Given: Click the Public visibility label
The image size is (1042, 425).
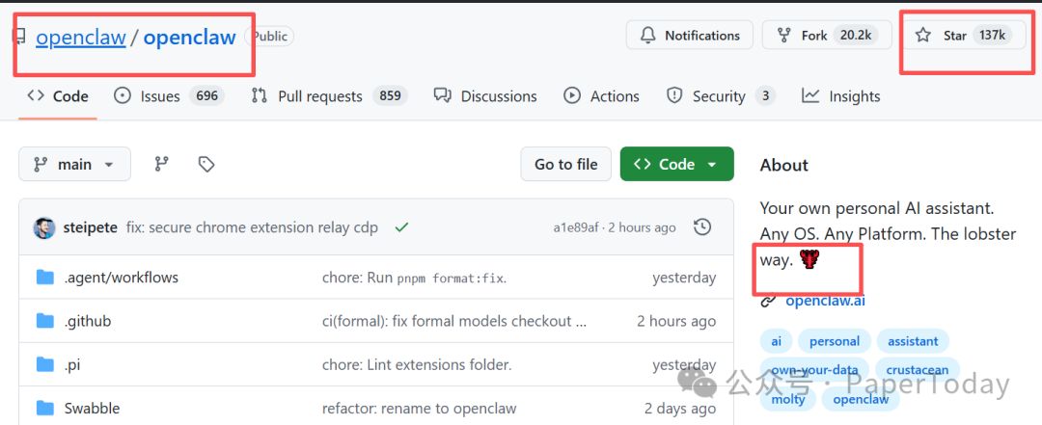Looking at the screenshot, I should tap(270, 37).
